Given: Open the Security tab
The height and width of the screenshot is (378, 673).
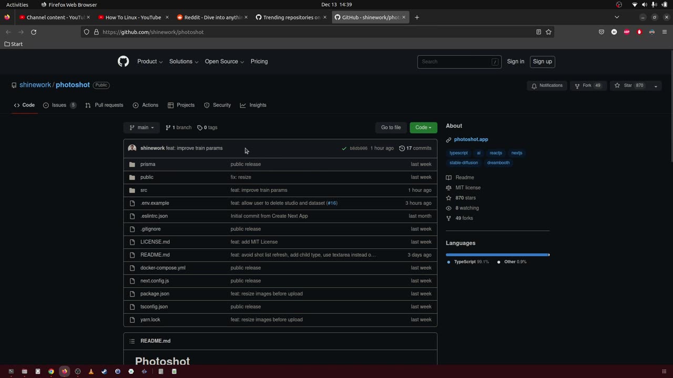Looking at the screenshot, I should pyautogui.click(x=217, y=105).
